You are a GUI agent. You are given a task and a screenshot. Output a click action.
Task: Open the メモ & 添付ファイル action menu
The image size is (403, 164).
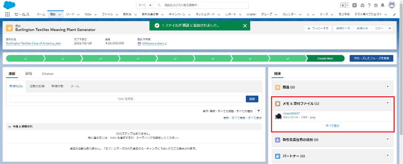[388, 103]
